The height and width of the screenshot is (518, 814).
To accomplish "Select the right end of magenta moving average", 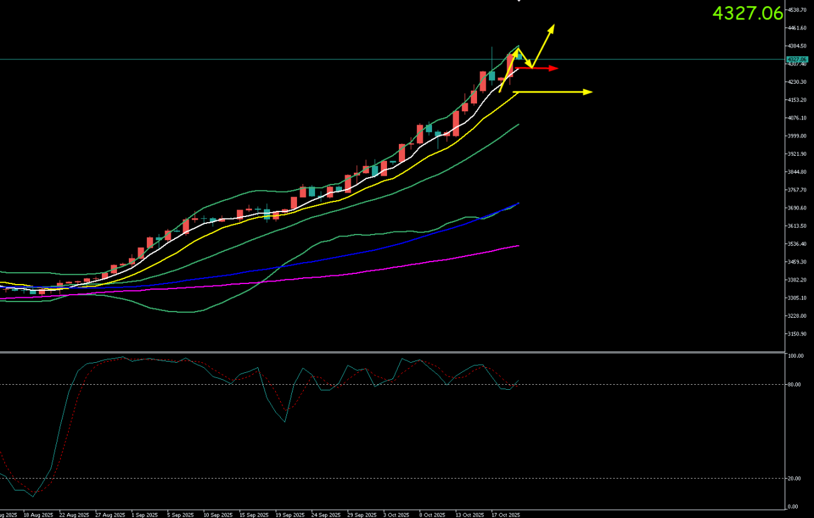I will click(518, 246).
